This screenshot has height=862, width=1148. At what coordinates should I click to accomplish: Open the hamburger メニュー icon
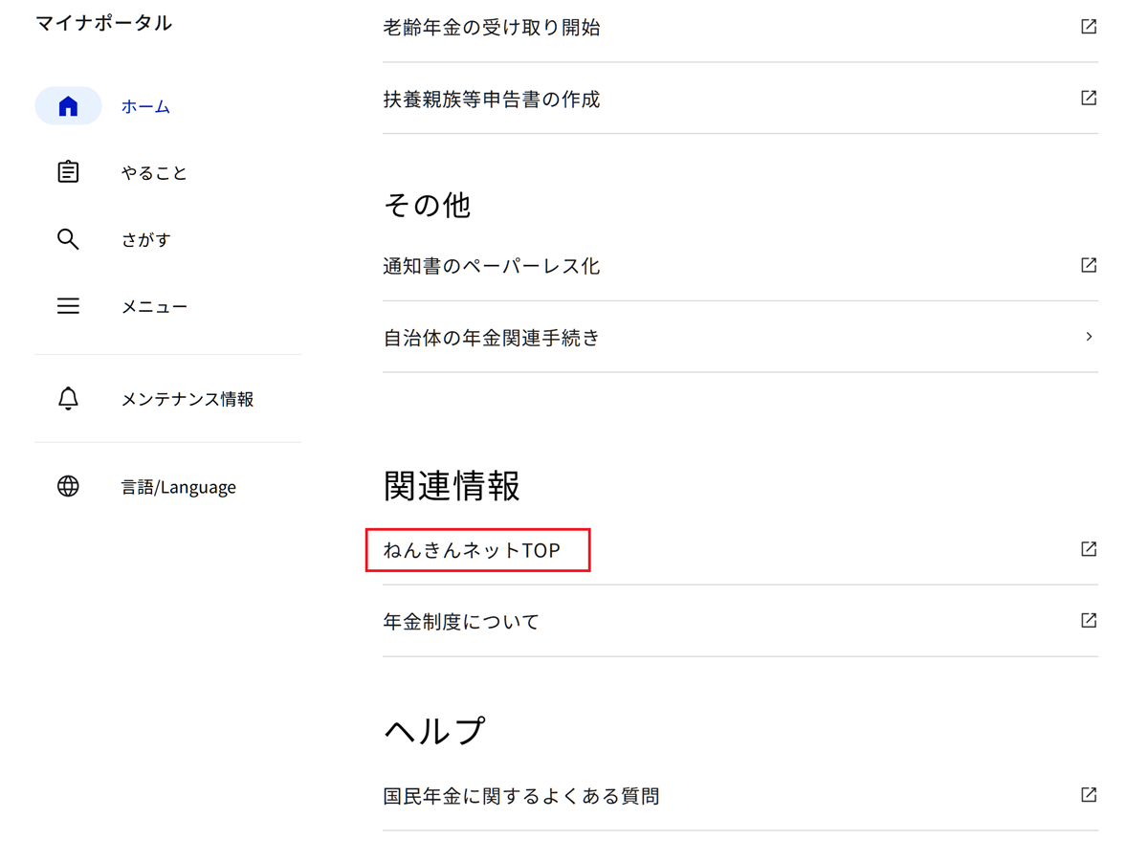pyautogui.click(x=68, y=306)
